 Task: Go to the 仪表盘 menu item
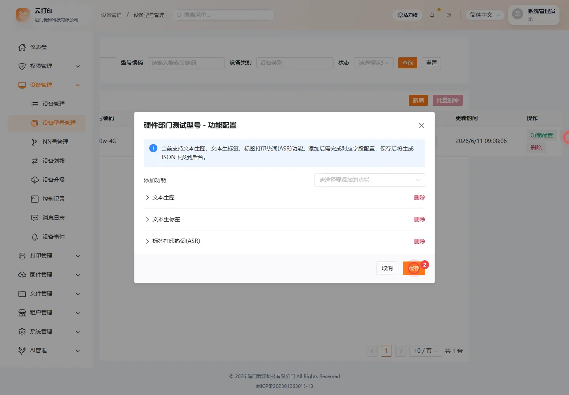pos(47,47)
